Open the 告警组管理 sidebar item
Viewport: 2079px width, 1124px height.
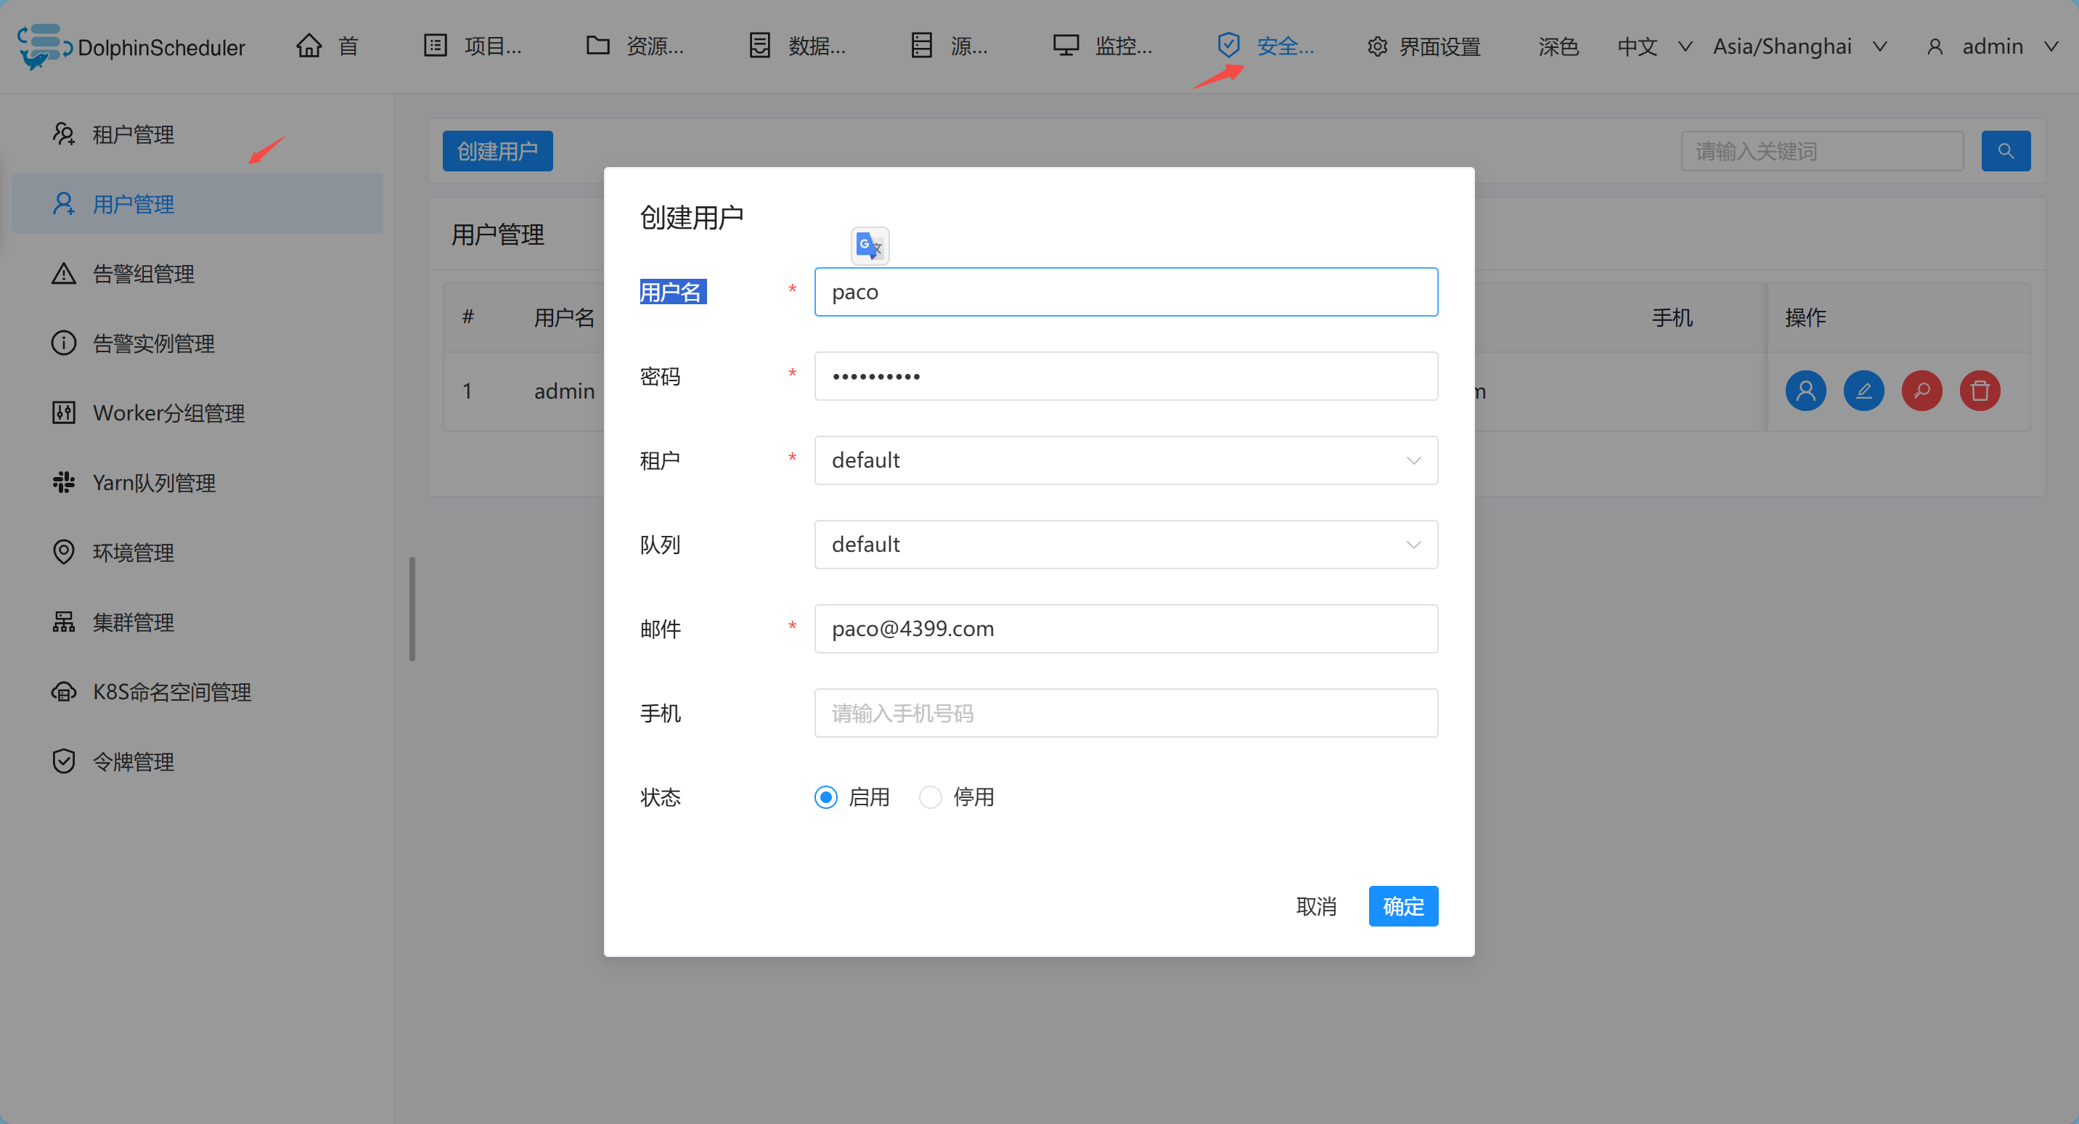[x=144, y=274]
